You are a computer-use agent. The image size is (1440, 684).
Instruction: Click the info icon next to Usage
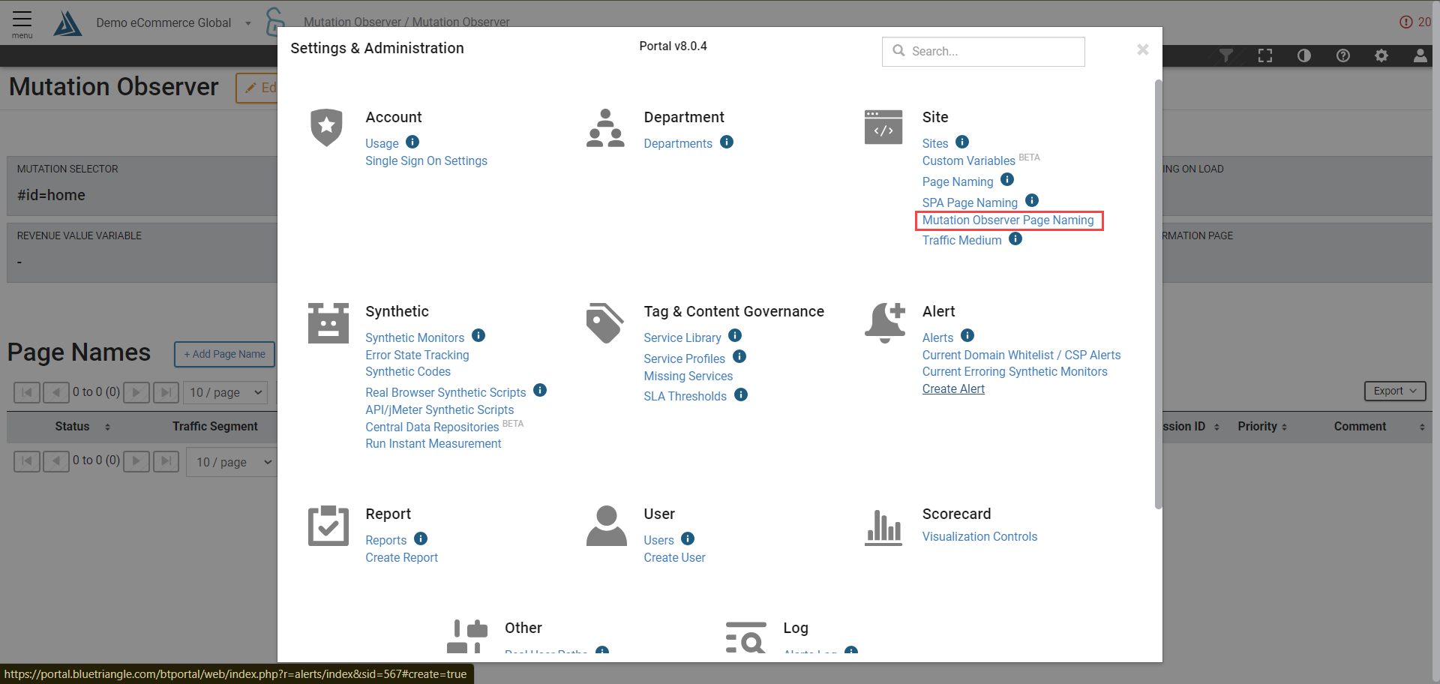point(412,142)
